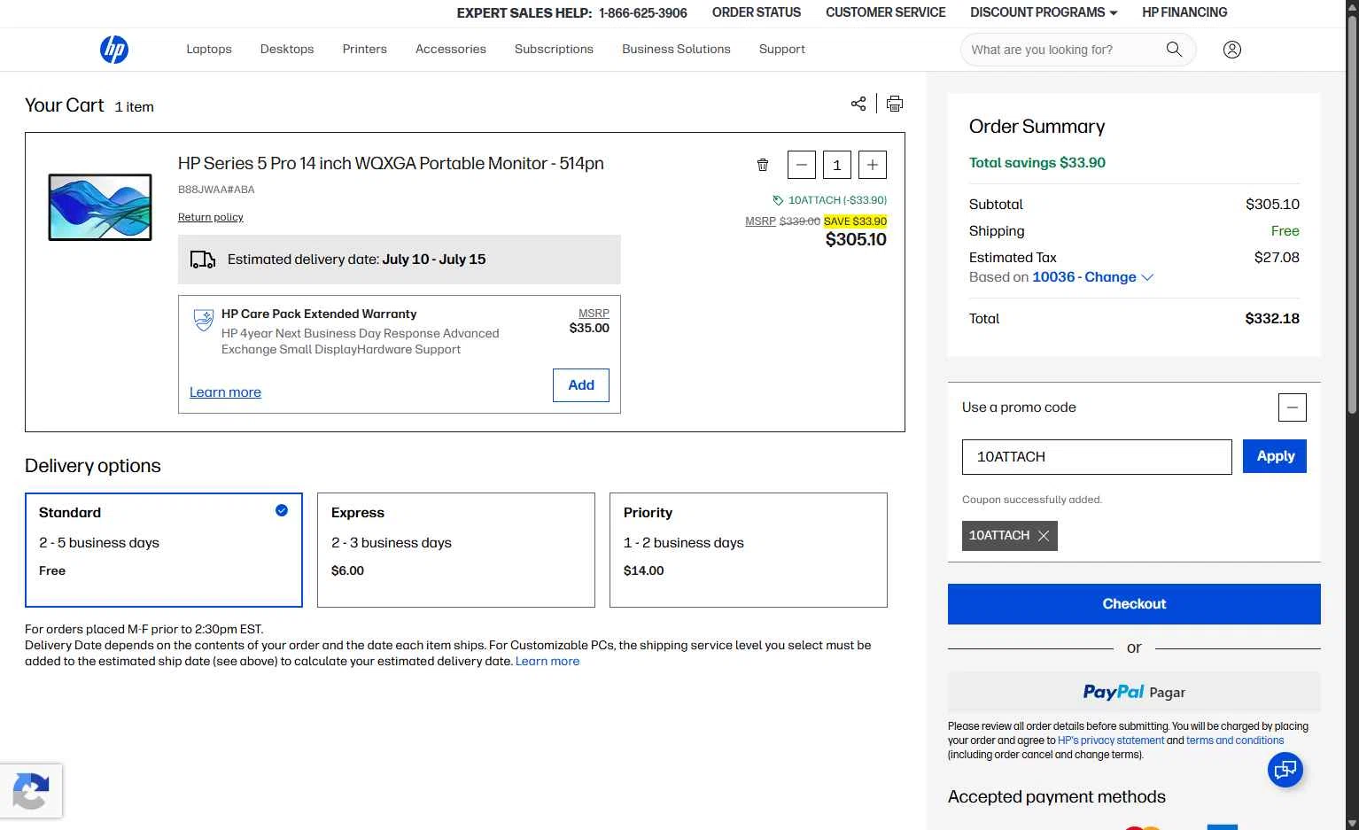Click Learn more in Care Pack box
The image size is (1359, 830).
[x=225, y=392]
